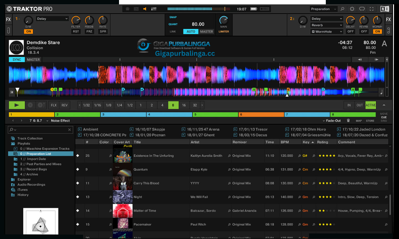This screenshot has width=399, height=239.
Task: Toggle the LIMITER indicator
Action: pos(223,32)
